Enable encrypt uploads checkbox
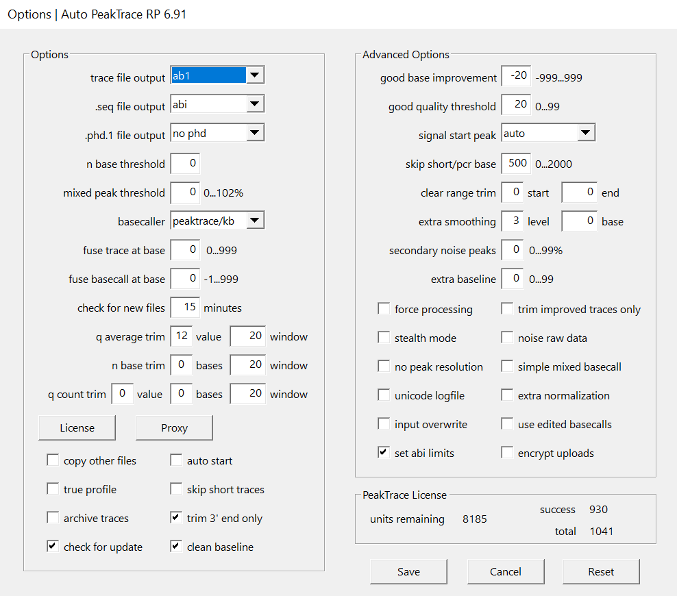 507,452
